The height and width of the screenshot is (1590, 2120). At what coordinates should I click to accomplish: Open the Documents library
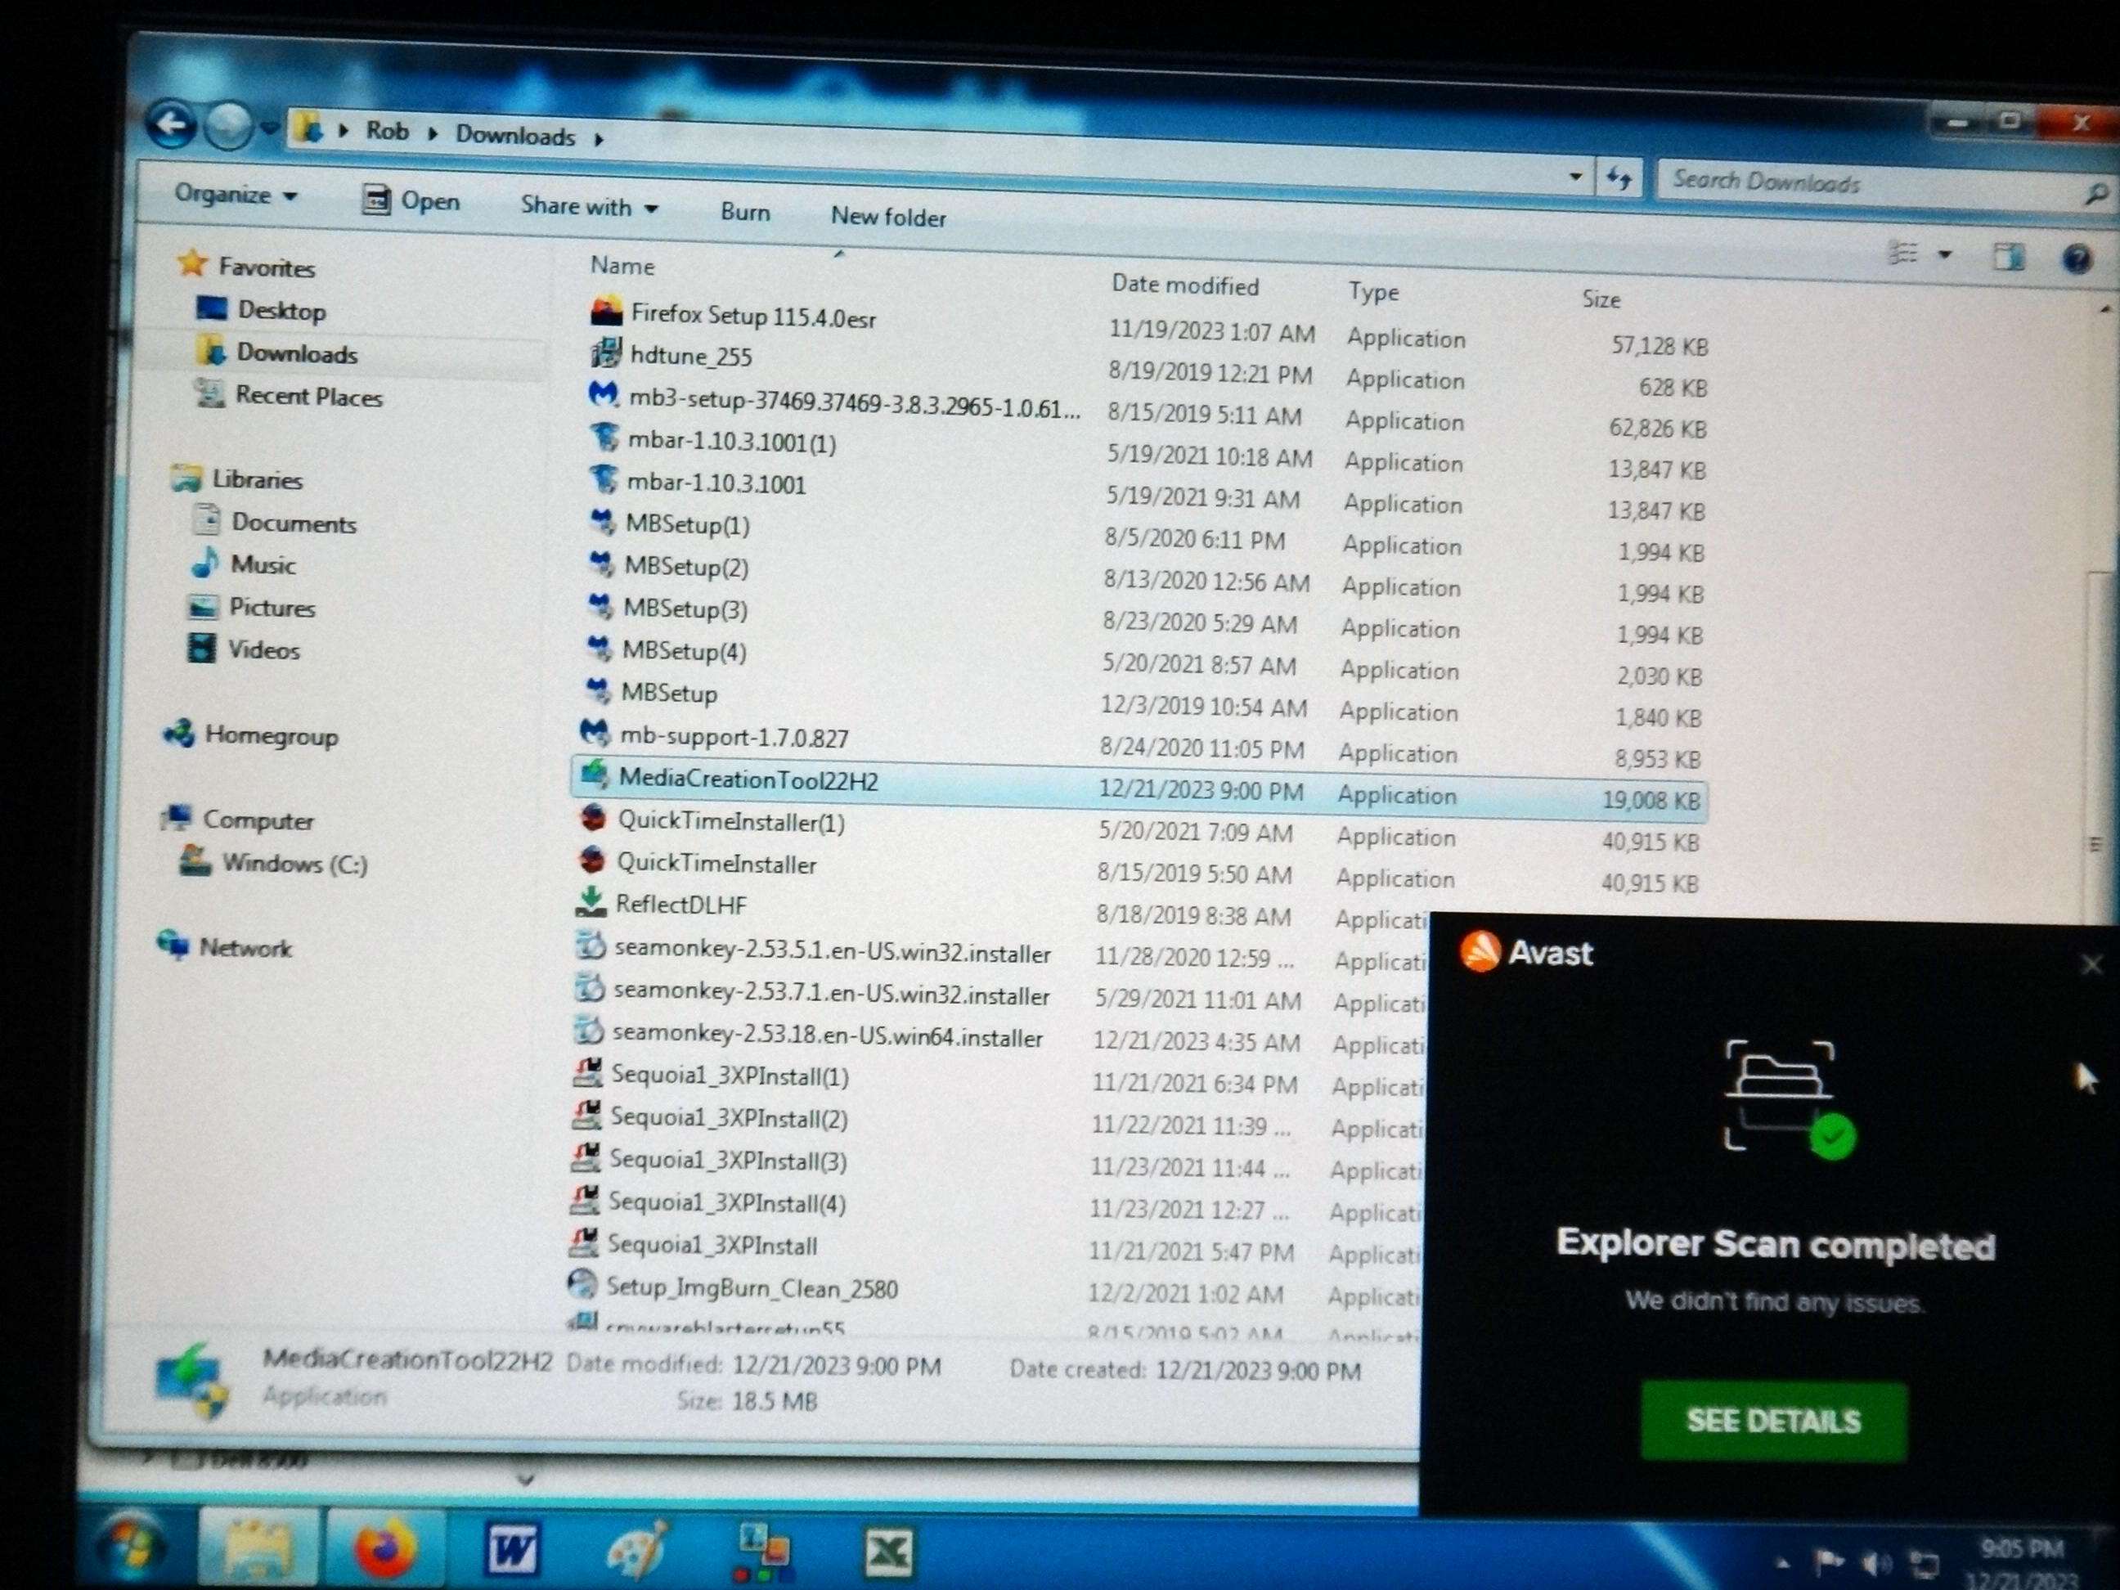pyautogui.click(x=276, y=523)
